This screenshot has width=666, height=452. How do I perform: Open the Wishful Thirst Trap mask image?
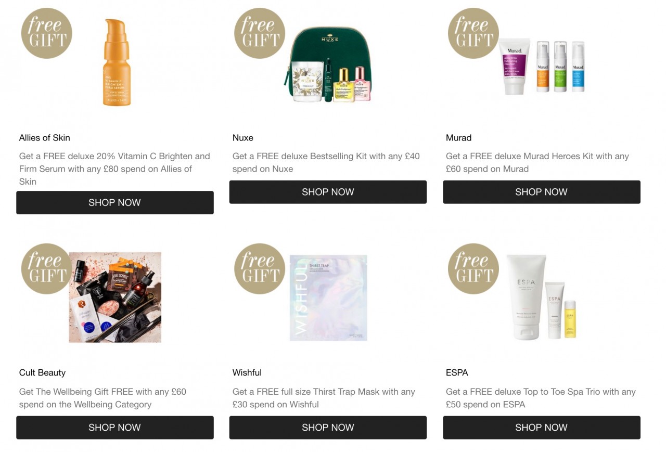(x=328, y=298)
